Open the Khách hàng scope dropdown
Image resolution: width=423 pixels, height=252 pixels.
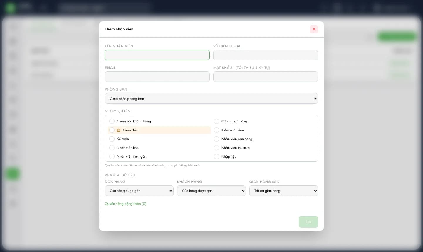pyautogui.click(x=211, y=191)
